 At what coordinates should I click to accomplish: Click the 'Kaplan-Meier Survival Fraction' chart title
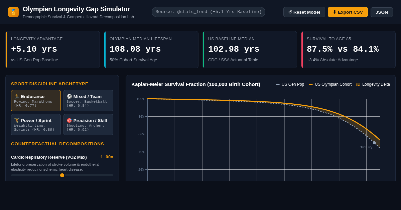196,84
